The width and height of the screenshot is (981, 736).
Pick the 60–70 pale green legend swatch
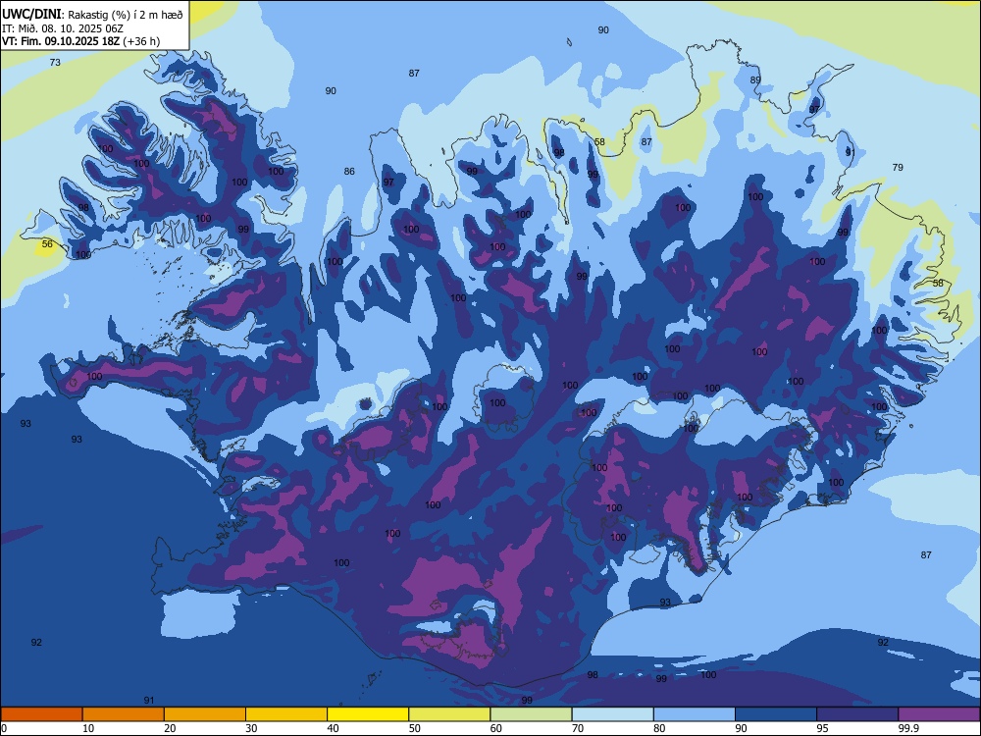531,714
